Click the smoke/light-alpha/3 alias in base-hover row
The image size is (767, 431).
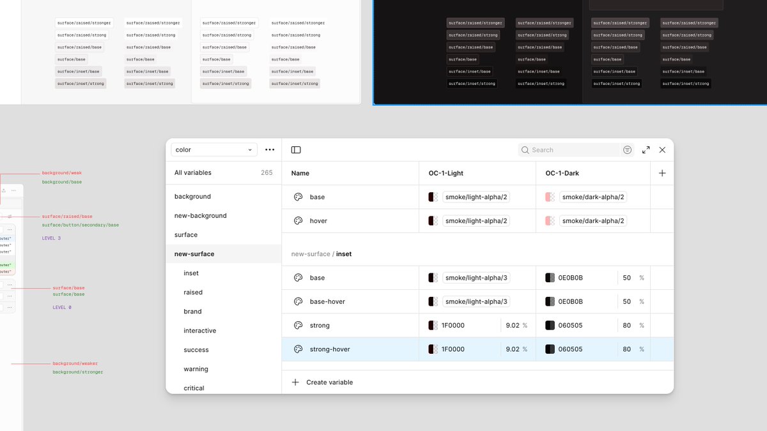click(x=476, y=301)
